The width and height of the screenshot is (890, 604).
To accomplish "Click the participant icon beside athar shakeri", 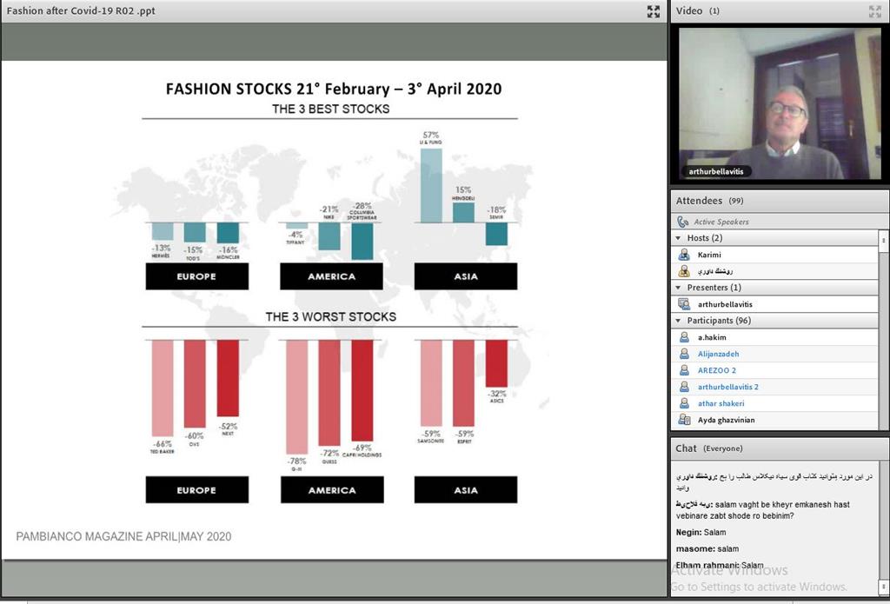I will (684, 403).
